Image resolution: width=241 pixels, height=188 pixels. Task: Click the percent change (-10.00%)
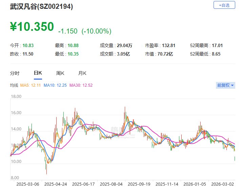pos(96,31)
